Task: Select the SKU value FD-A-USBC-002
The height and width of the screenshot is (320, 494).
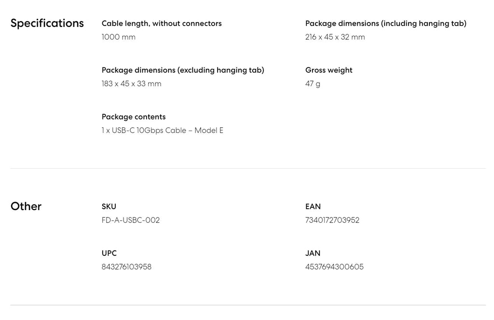Action: [x=131, y=220]
